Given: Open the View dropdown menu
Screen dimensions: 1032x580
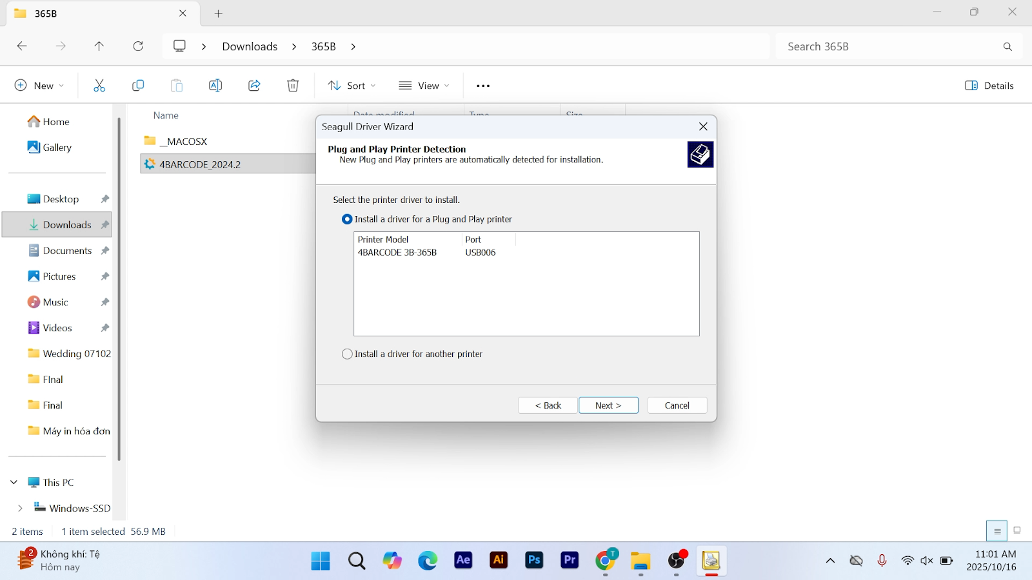Looking at the screenshot, I should click(424, 86).
